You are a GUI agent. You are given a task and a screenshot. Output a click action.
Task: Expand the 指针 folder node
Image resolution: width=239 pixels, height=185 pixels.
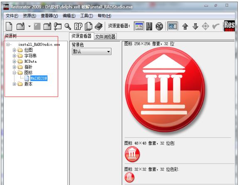[14, 67]
